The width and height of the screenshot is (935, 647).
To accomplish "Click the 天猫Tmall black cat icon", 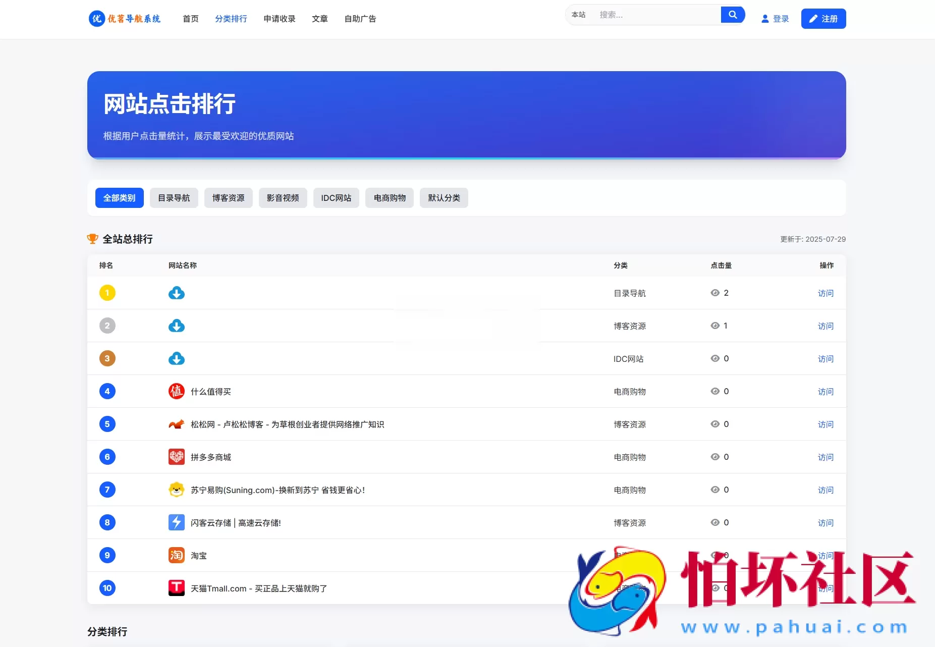I will pyautogui.click(x=176, y=587).
